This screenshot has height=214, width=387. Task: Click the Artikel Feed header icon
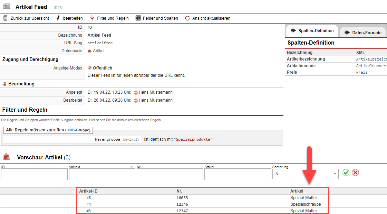[x=7, y=6]
